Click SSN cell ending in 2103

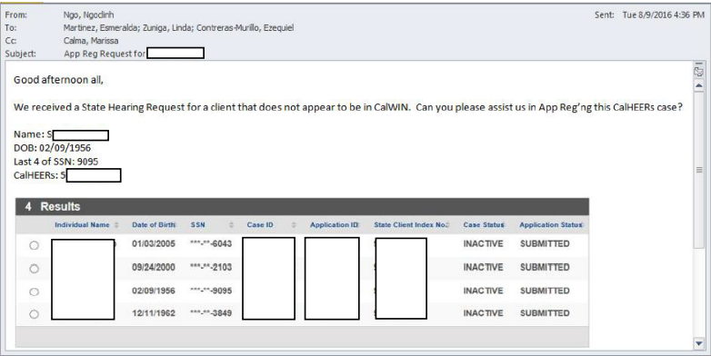(211, 267)
